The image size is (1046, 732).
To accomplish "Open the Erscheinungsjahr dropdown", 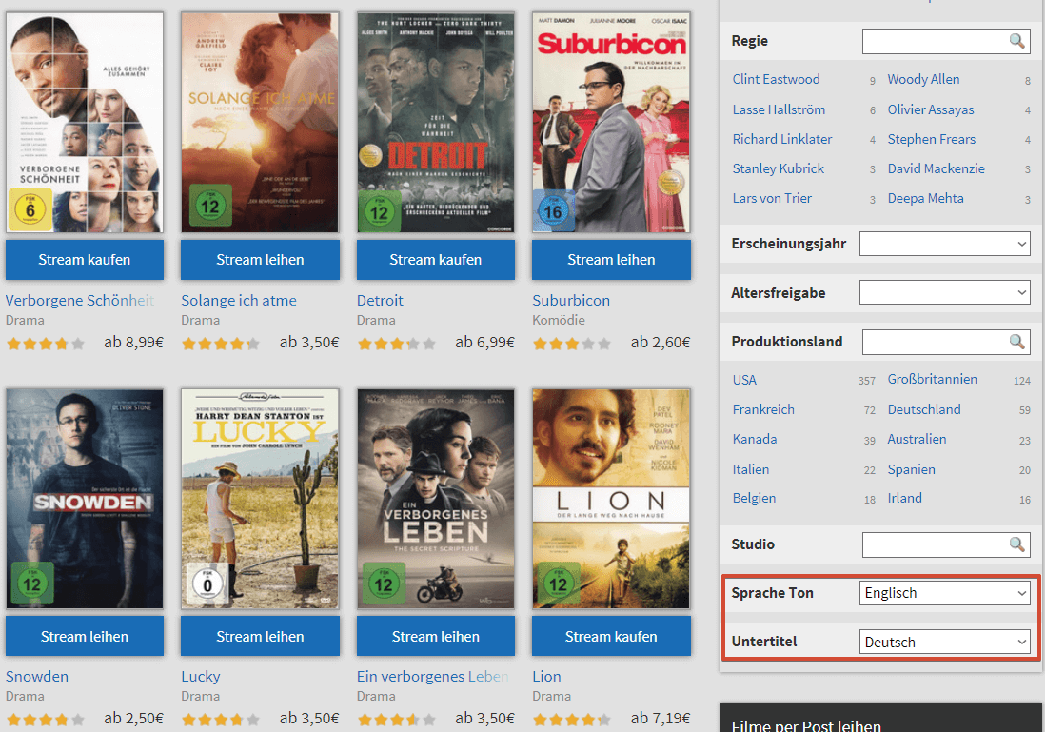I will click(x=944, y=244).
